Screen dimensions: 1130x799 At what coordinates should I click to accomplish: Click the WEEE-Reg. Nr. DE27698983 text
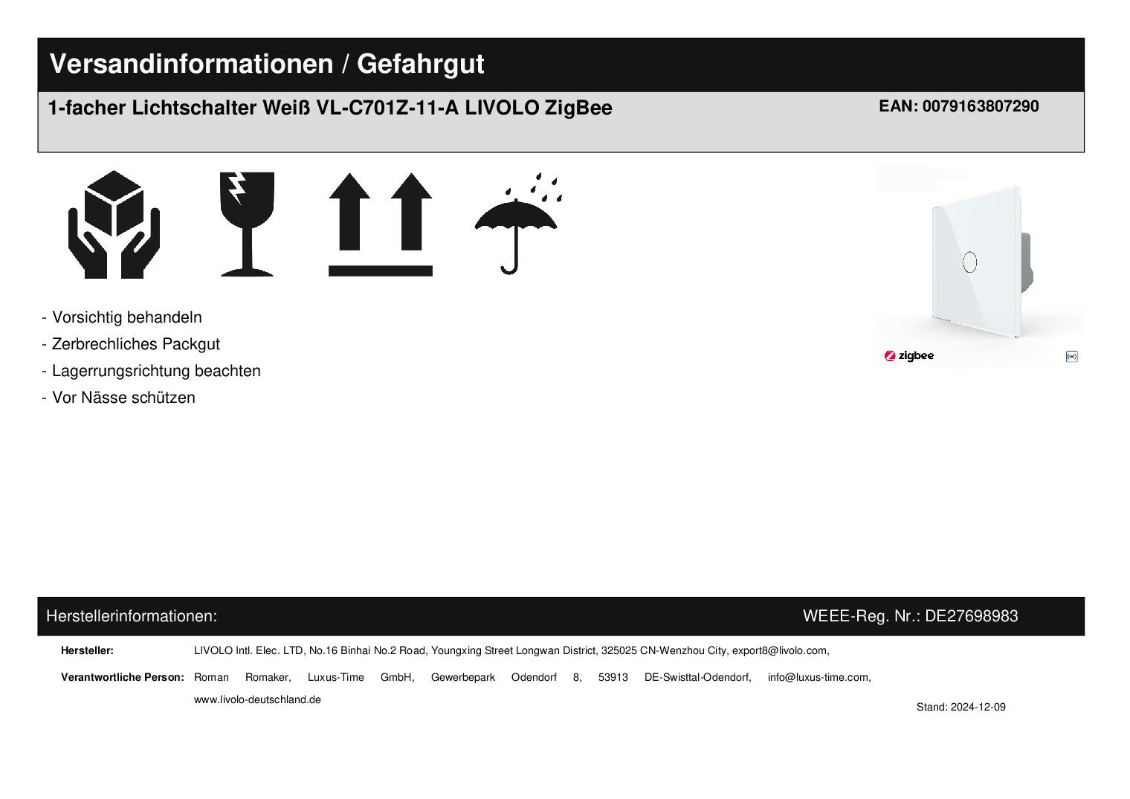[910, 616]
